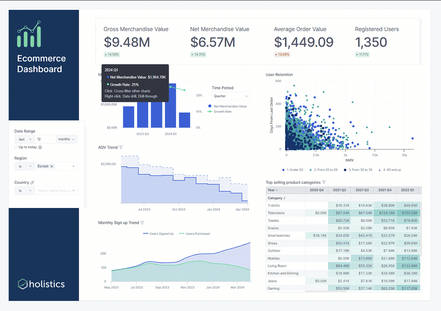The width and height of the screenshot is (441, 311).
Task: Click the 12 value input in Date Range
Action: pos(45,139)
